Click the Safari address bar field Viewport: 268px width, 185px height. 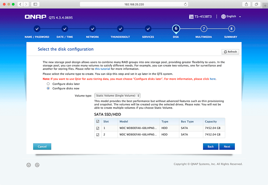[134, 4]
